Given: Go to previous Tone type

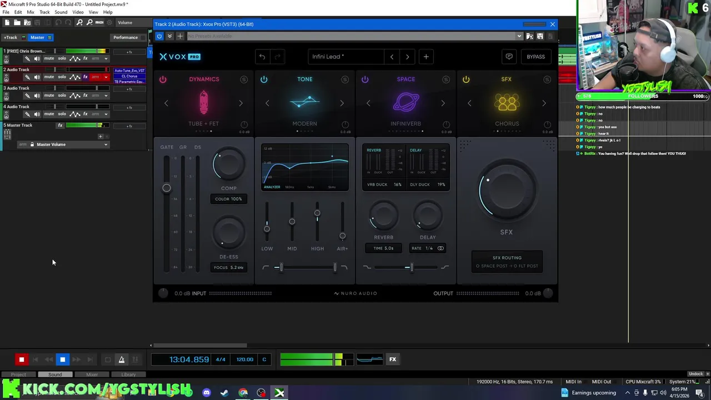Looking at the screenshot, I should click(267, 103).
